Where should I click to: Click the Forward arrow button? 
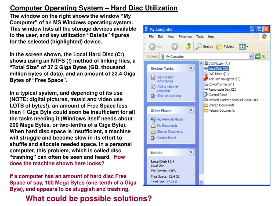click(x=175, y=46)
